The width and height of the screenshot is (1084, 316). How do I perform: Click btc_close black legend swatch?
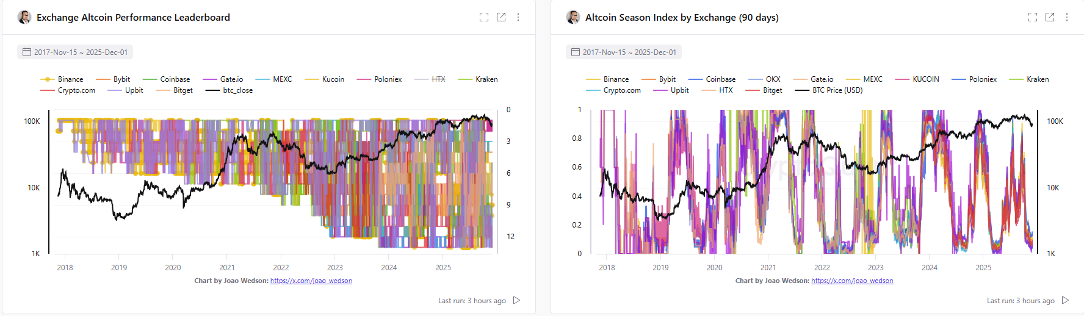[x=212, y=90]
